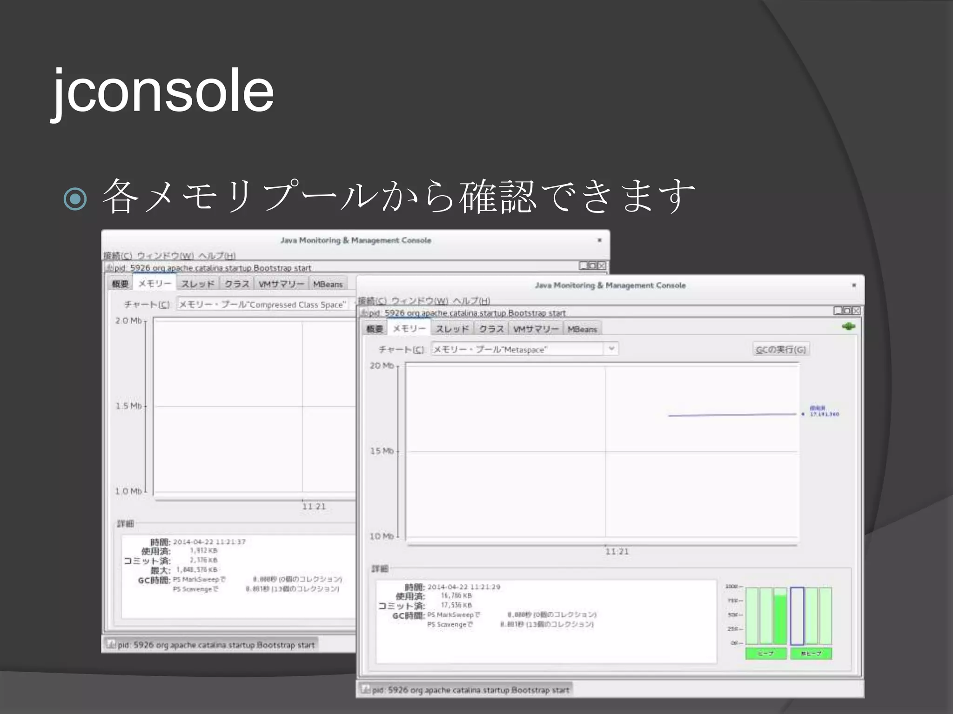Click the 詳細 section label in front window

(379, 569)
